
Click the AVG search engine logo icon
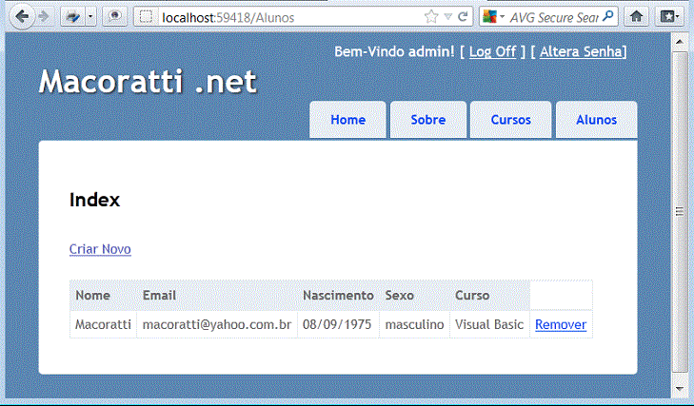[x=489, y=17]
